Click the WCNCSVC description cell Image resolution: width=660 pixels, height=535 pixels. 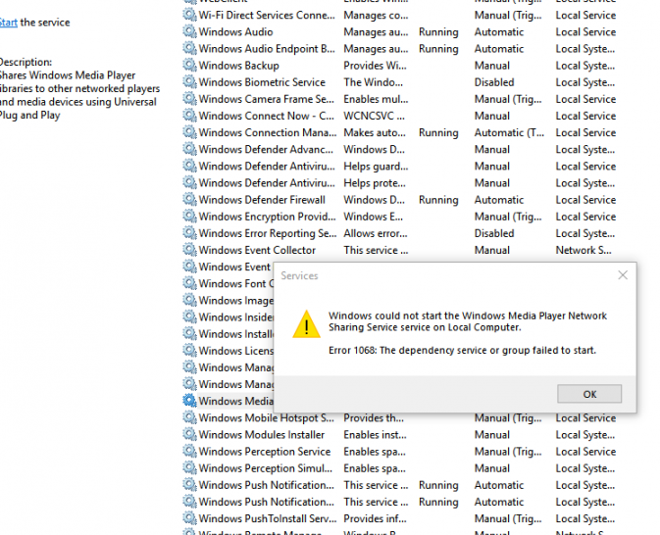point(374,116)
